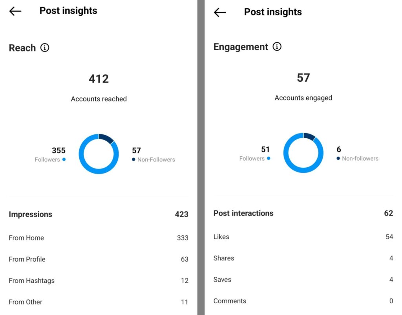402x315 pixels.
Task: Click the blue Followers legend dot under Reach
Action: (64, 159)
